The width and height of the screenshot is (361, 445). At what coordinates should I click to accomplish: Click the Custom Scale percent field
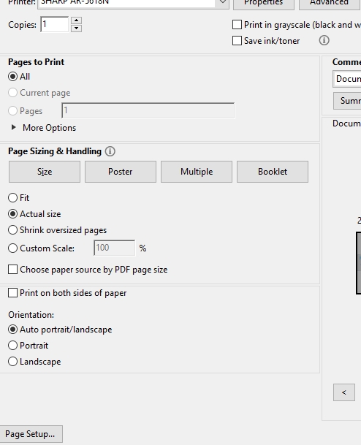(x=115, y=248)
